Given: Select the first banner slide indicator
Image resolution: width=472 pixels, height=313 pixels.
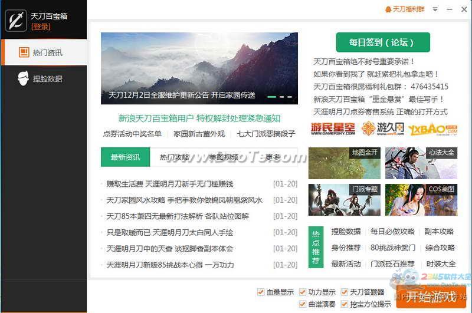Looking at the screenshot, I should click(272, 97).
